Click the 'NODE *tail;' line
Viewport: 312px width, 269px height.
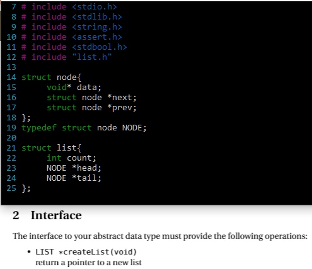pos(74,178)
